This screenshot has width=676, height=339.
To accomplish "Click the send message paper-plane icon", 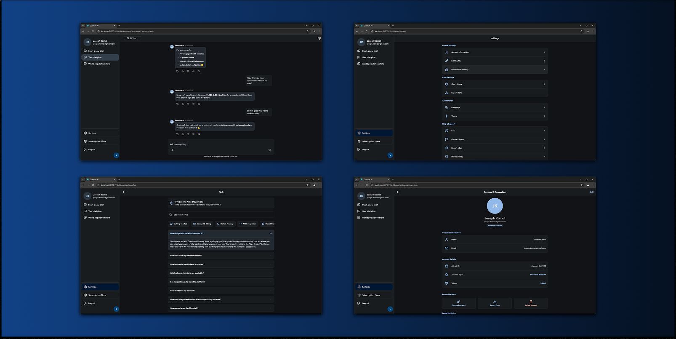I will coord(269,150).
